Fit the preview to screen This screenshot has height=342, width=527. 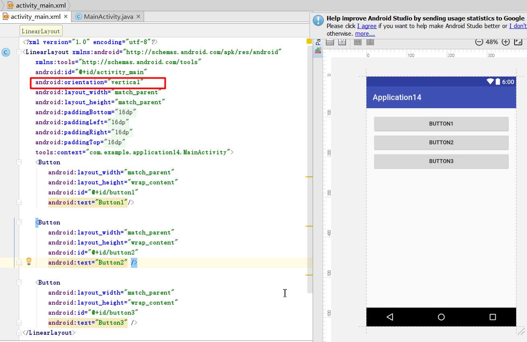(x=518, y=42)
